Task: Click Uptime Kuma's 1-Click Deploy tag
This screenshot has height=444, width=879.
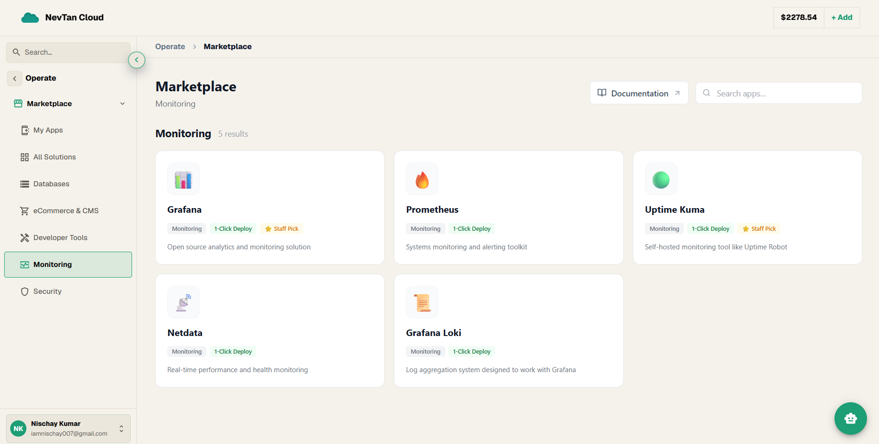Action: pos(710,229)
